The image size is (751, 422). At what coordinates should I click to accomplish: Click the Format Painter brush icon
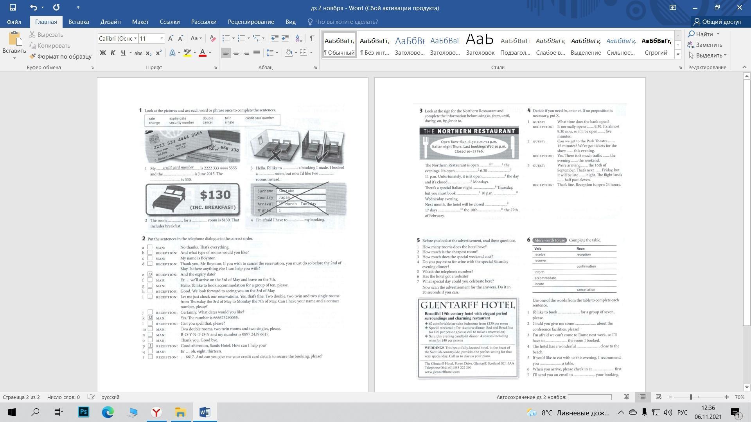(x=33, y=57)
